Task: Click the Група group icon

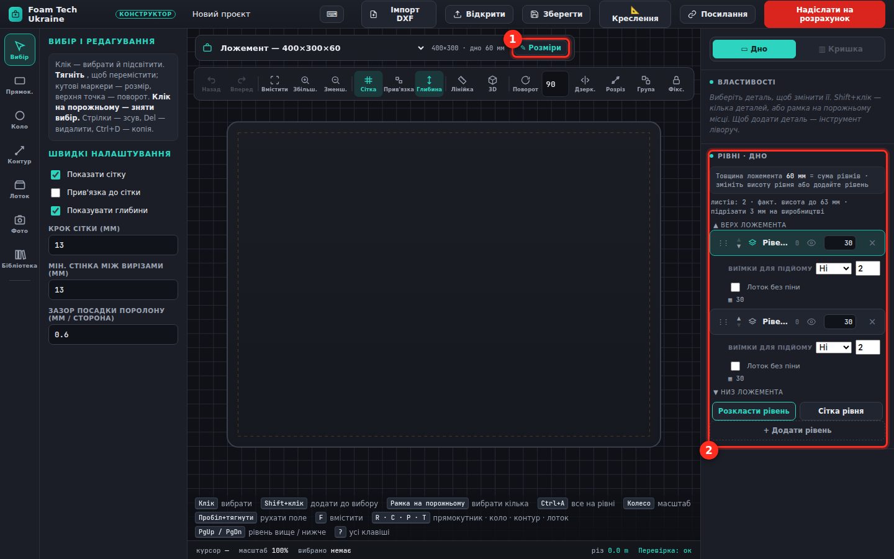Action: [x=646, y=84]
